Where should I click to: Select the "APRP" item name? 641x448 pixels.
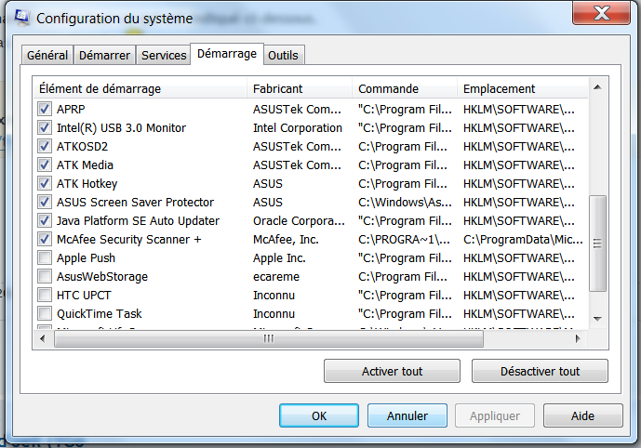pos(71,110)
